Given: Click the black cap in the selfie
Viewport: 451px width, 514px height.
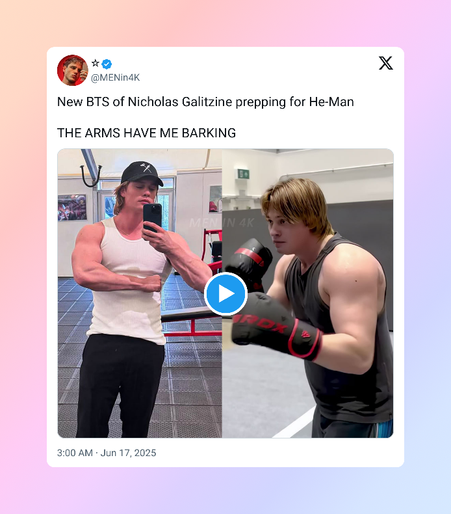Looking at the screenshot, I should [x=142, y=173].
